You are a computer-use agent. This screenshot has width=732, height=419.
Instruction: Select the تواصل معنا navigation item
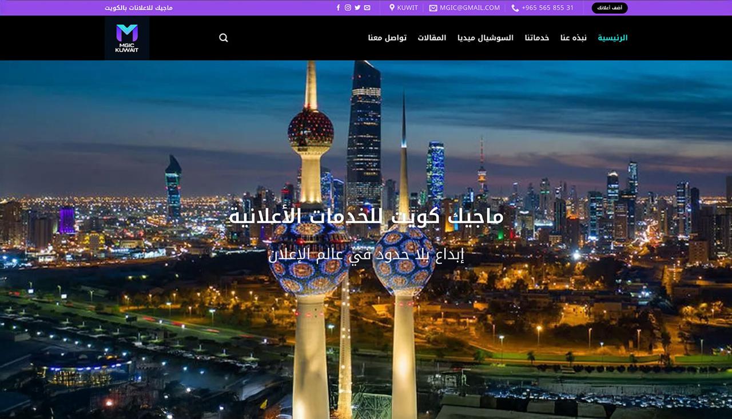[x=387, y=38]
